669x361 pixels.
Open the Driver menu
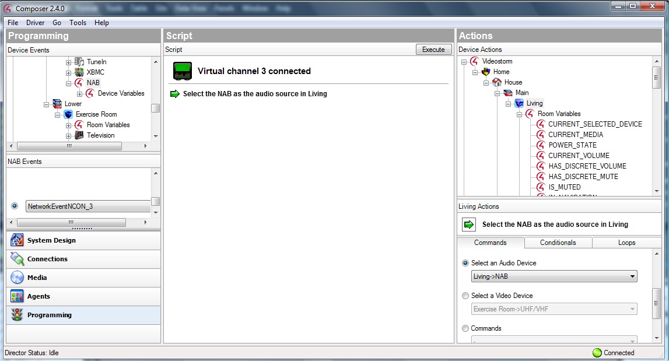click(35, 23)
